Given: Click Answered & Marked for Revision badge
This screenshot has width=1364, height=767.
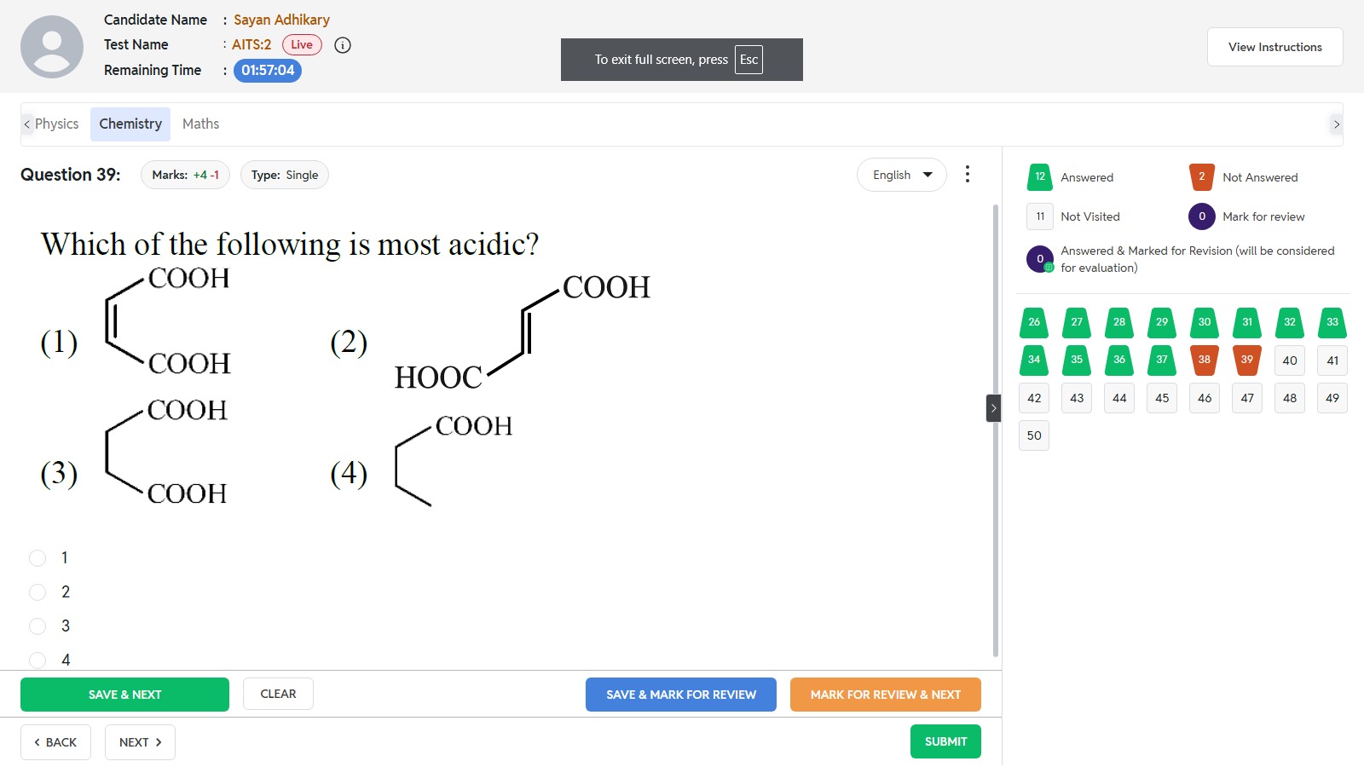Looking at the screenshot, I should click(1040, 259).
